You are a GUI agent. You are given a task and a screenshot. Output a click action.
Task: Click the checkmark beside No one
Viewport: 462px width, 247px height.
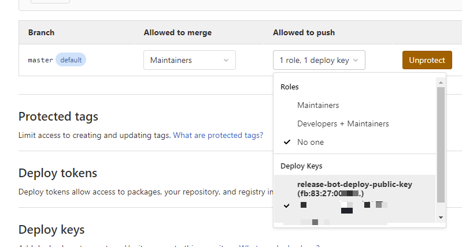coord(287,142)
